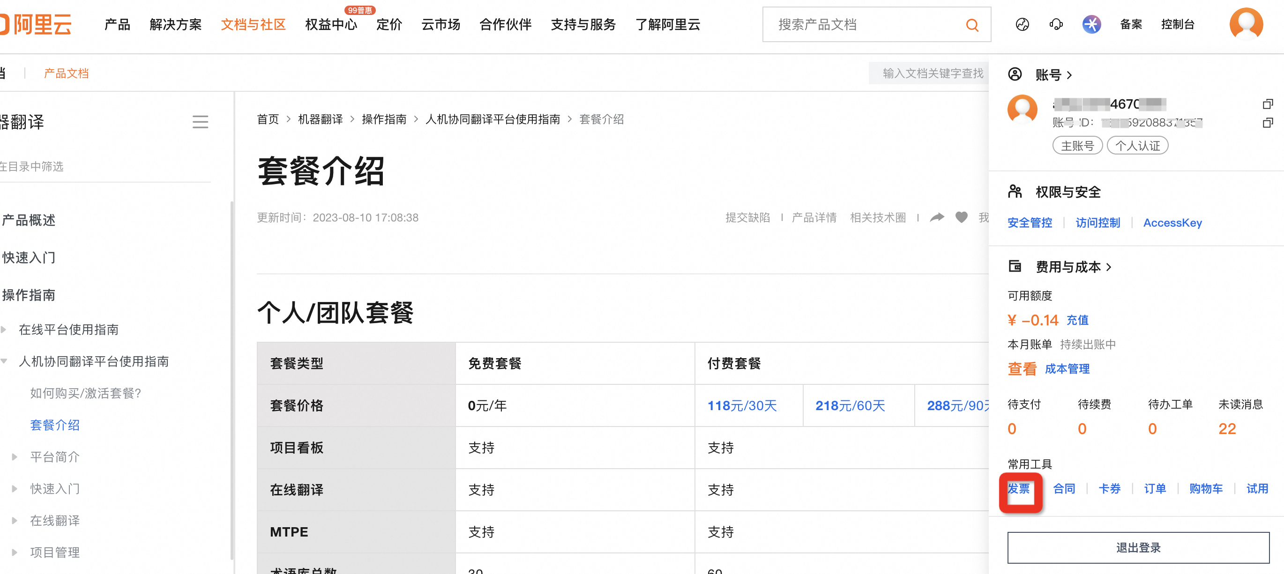Viewport: 1284px width, 574px height.
Task: Click 首页 breadcrumb link
Action: pos(268,119)
